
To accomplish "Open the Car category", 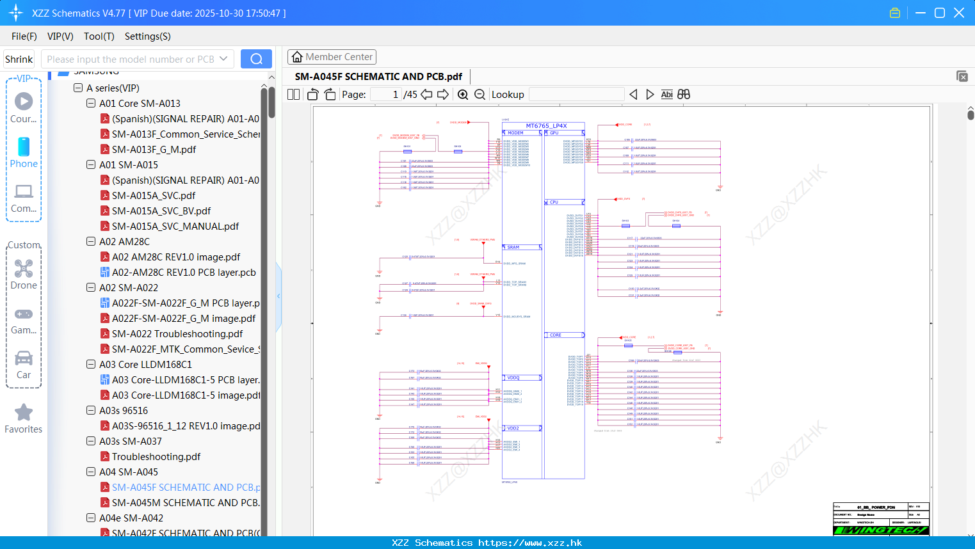I will [24, 365].
